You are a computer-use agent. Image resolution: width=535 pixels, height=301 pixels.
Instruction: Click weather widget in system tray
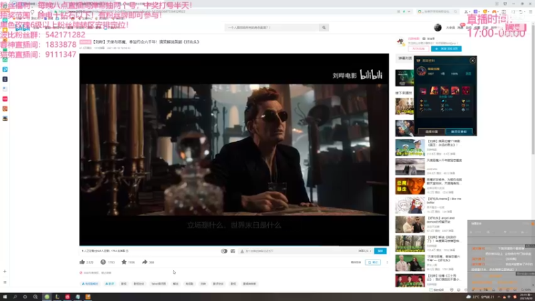tap(480, 297)
